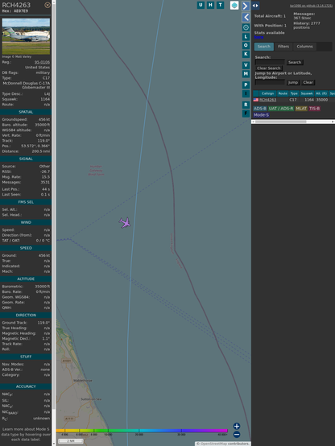Viewport: 335px width, 446px height.
Task: Switch to the Columns tab
Action: coord(304,47)
